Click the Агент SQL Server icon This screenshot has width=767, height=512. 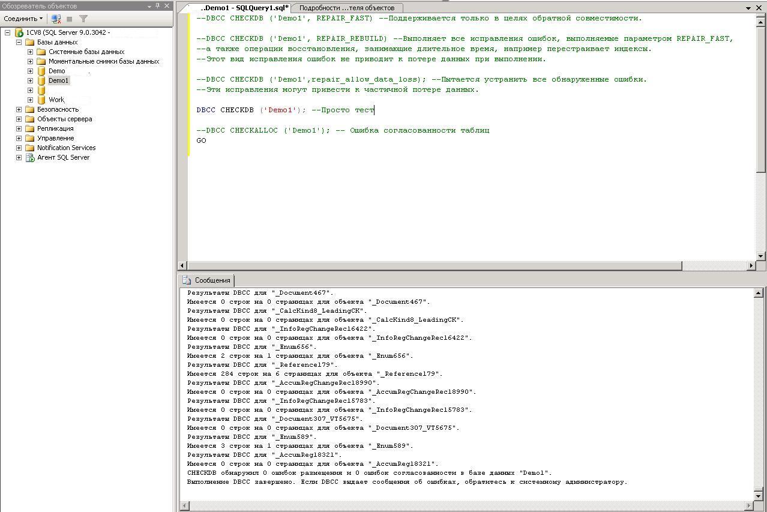click(x=30, y=157)
